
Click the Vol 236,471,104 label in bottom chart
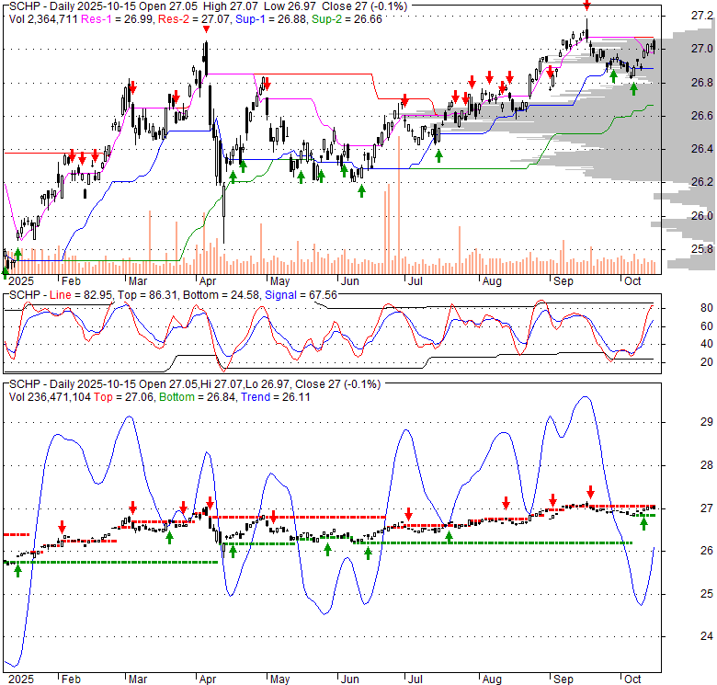point(50,397)
